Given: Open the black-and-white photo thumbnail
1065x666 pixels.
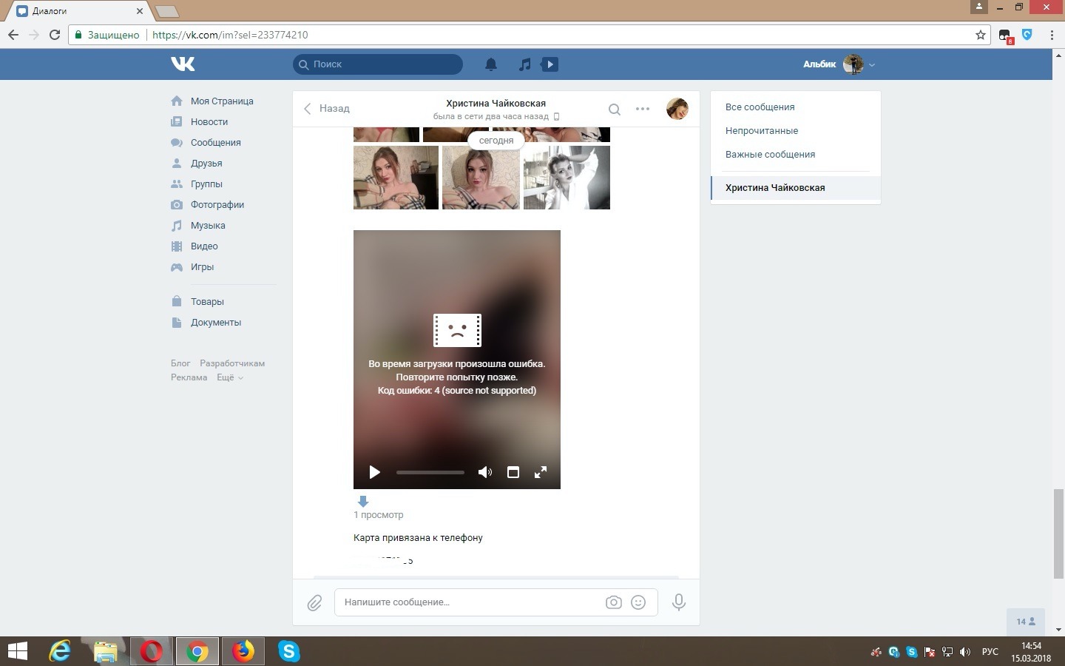Looking at the screenshot, I should (567, 178).
